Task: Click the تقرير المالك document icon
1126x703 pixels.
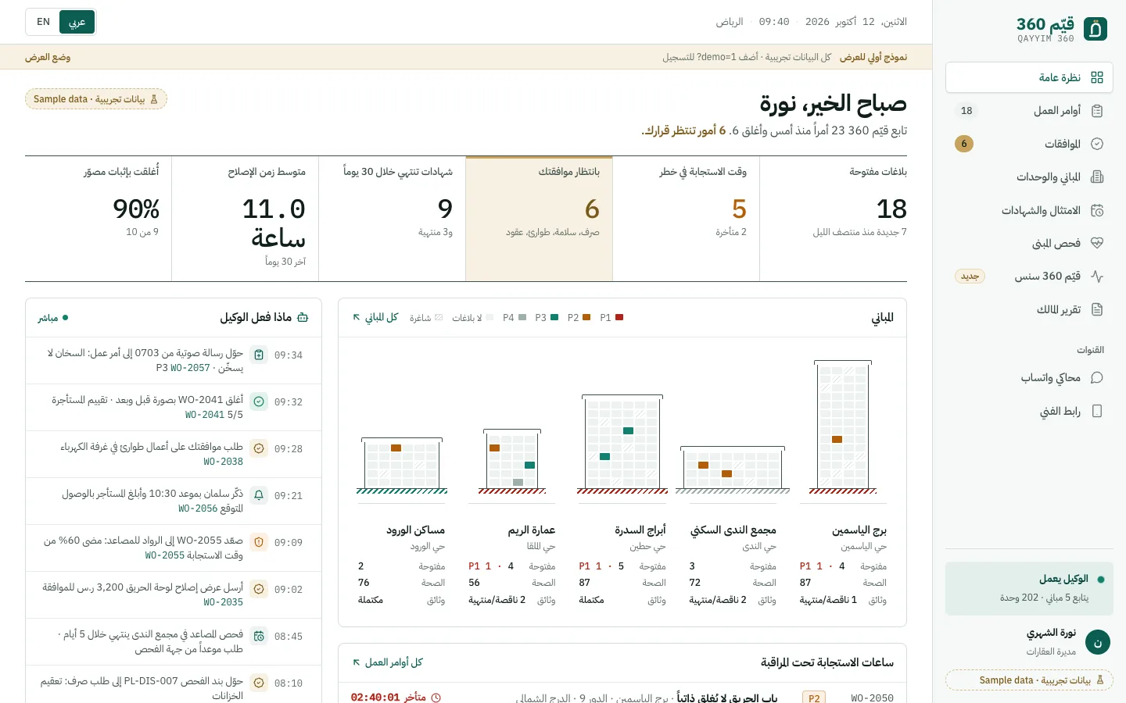Action: click(x=1097, y=309)
